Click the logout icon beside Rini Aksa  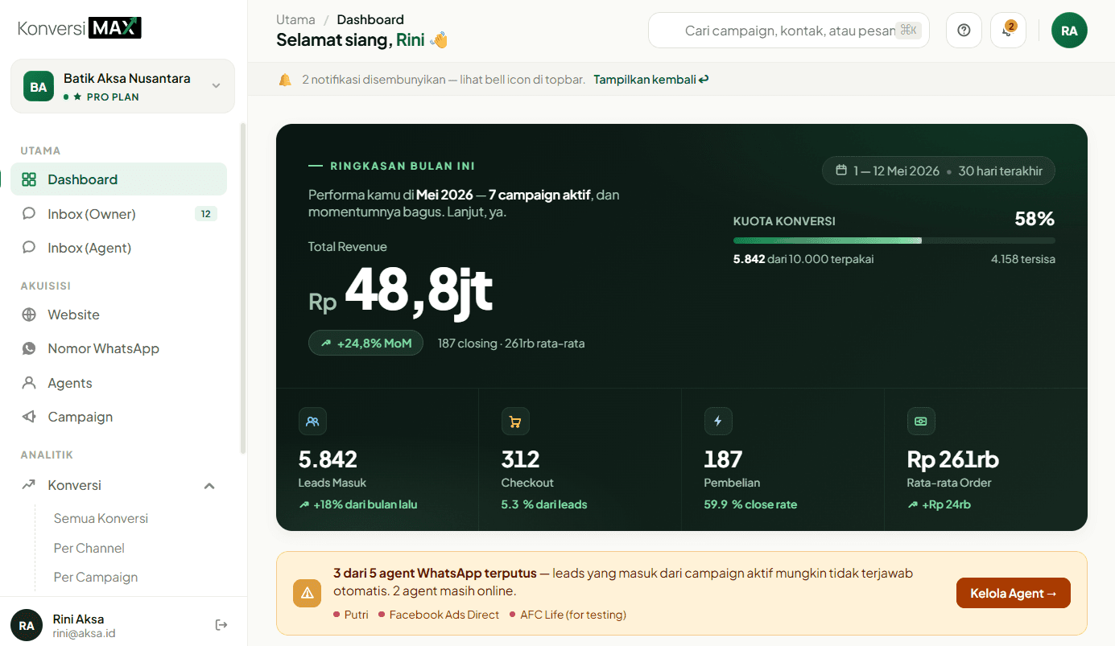[x=221, y=625]
